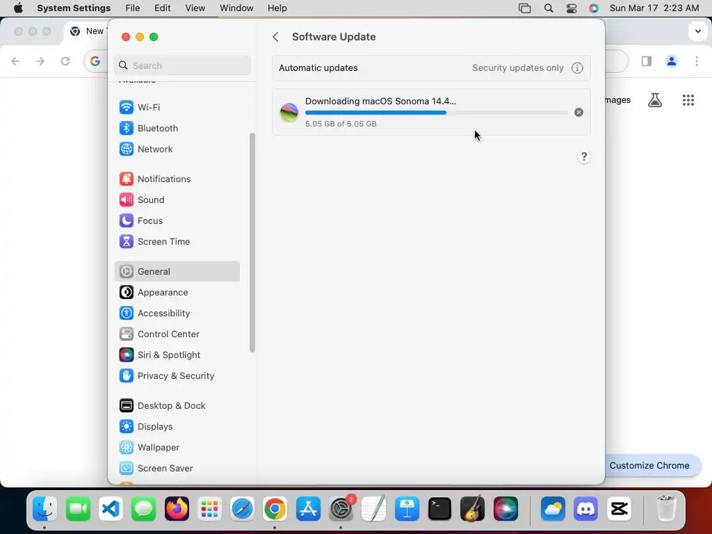Click the Chrome forward arrow
Viewport: 712px width, 534px height.
click(x=40, y=61)
